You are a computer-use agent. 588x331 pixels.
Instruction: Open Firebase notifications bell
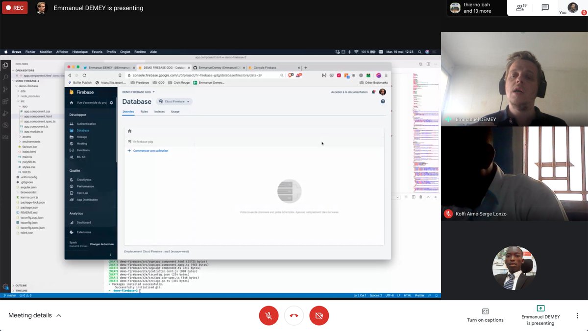pyautogui.click(x=373, y=92)
